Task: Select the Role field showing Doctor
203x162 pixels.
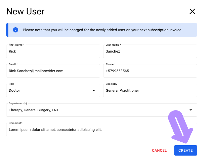Action: point(53,90)
